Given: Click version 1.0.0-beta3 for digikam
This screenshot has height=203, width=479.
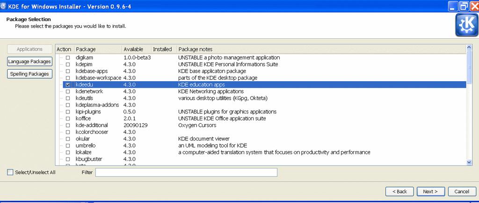Looking at the screenshot, I should [137, 57].
